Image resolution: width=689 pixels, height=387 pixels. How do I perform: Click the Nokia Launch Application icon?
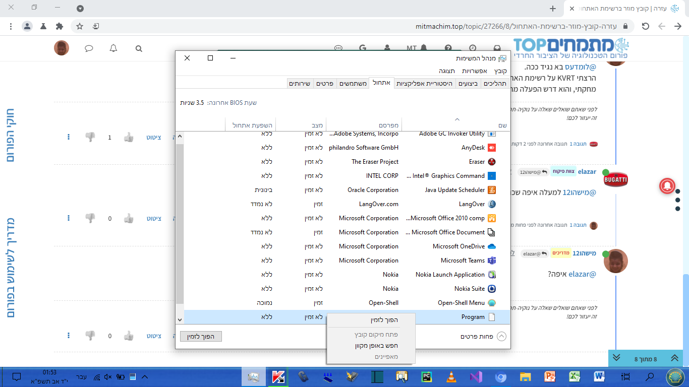pos(492,275)
